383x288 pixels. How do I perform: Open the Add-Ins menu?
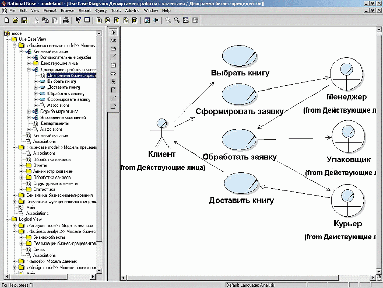tap(132, 11)
